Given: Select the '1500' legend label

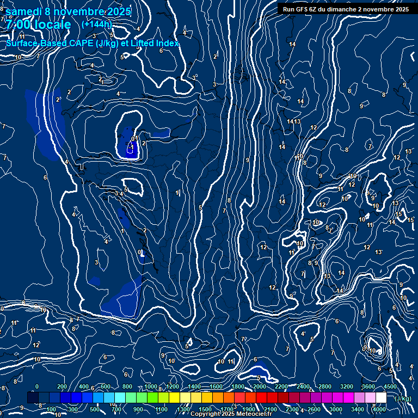Looking at the screenshot, I should (x=205, y=409).
